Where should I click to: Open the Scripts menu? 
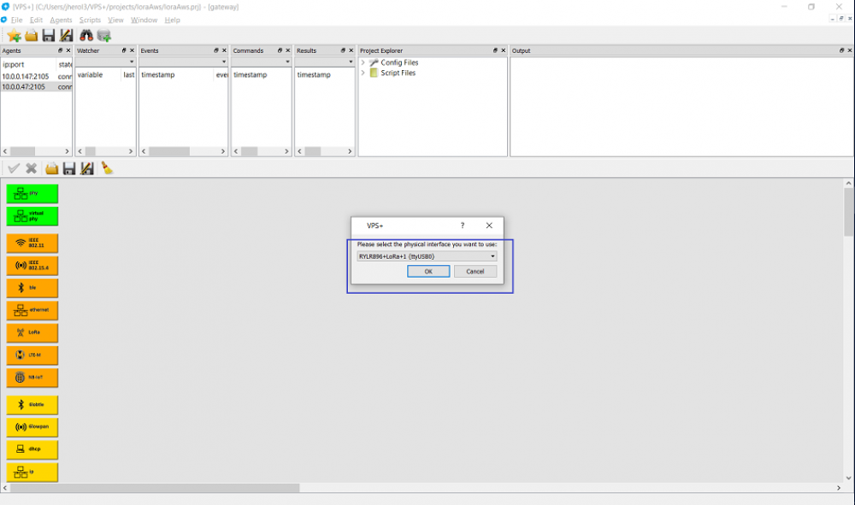[x=90, y=21]
